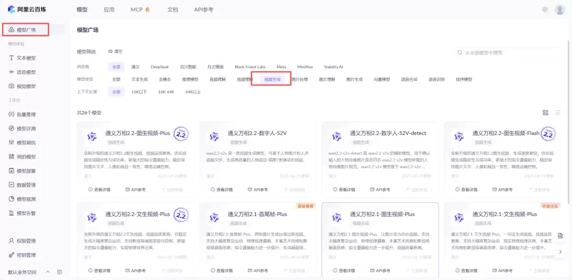The image size is (572, 280).
Task: Open 模型告警 in sidebar
Action: pyautogui.click(x=23, y=213)
